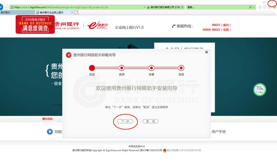The width and height of the screenshot is (277, 162).
Task: Click the search magnifier icon
Action: (x=250, y=7)
